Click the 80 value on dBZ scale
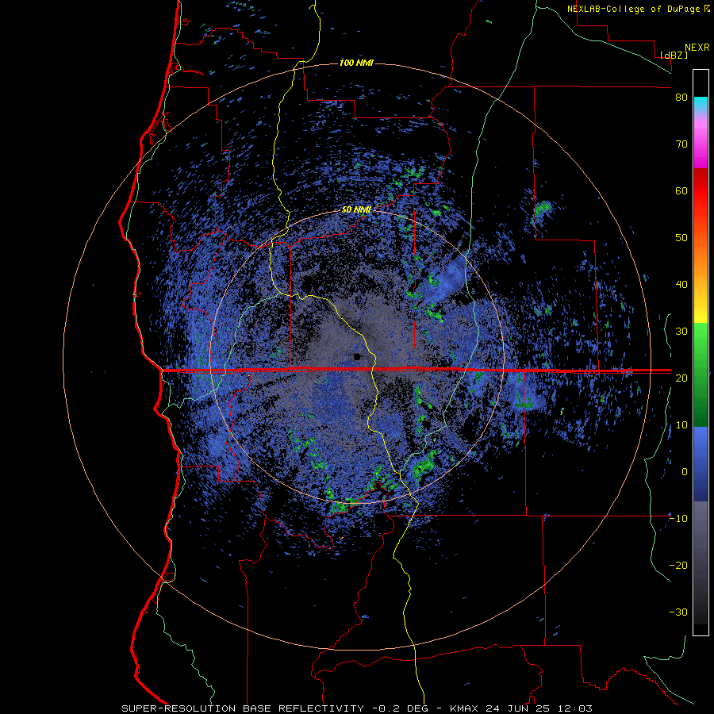714x714 pixels. tap(681, 98)
